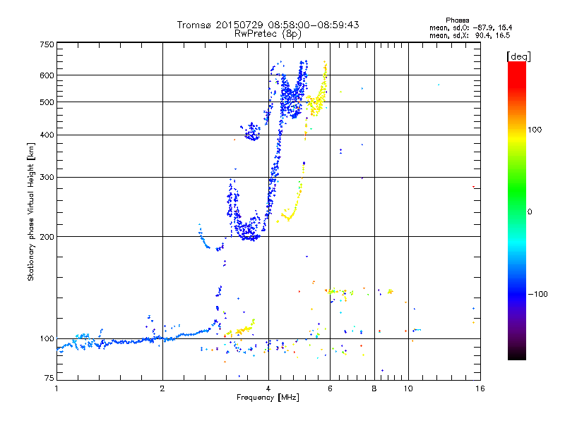Click the x-axis '8' tick label
The image size is (565, 423).
point(374,388)
